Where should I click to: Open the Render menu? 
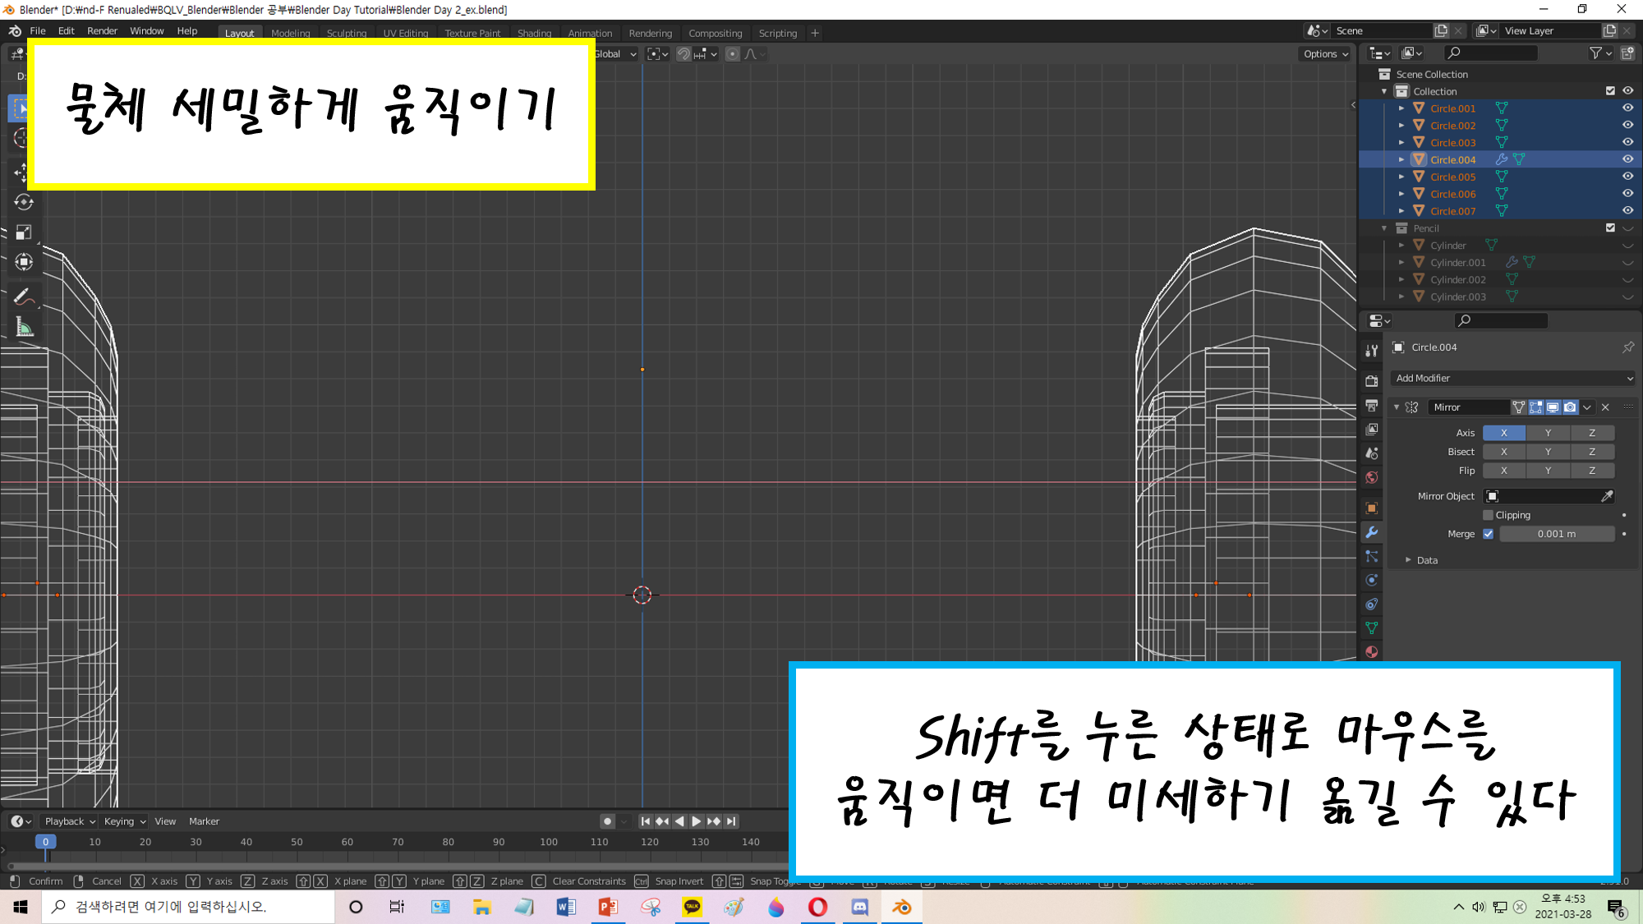102,31
